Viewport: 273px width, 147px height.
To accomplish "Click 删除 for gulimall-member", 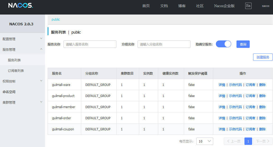I will coord(262,107).
